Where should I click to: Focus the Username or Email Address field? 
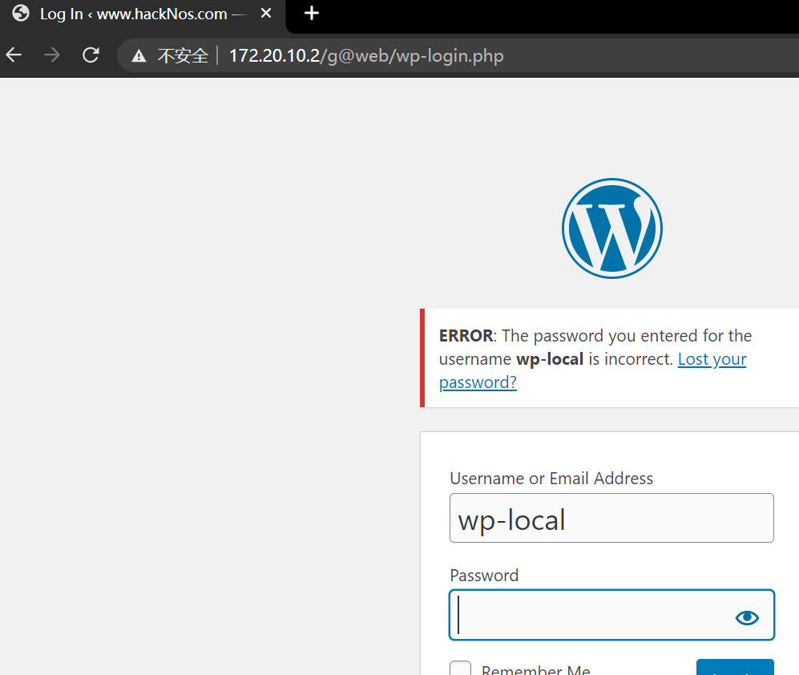611,518
